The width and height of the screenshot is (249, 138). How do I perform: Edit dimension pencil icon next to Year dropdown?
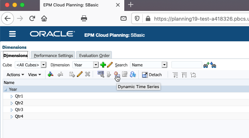[x=110, y=65]
